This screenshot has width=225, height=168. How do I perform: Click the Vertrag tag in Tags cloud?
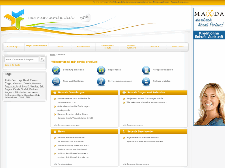(x=17, y=80)
